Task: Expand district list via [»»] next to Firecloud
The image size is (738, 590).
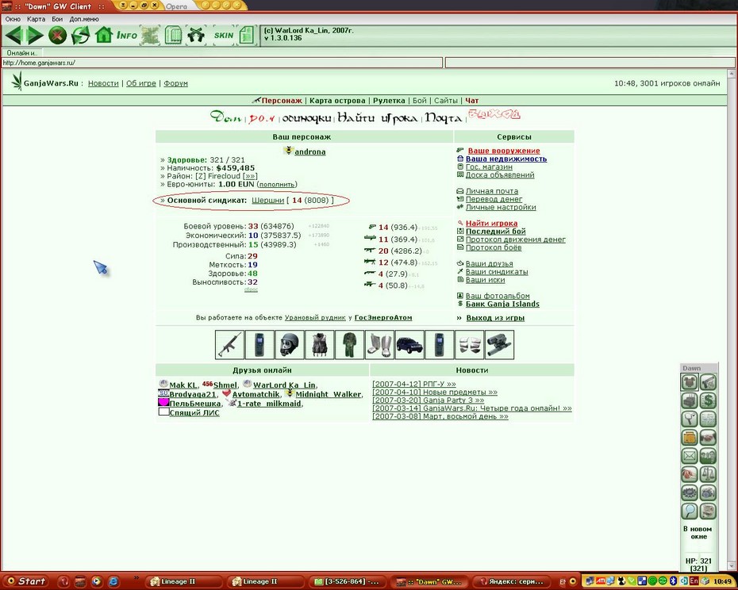Action: pyautogui.click(x=250, y=176)
